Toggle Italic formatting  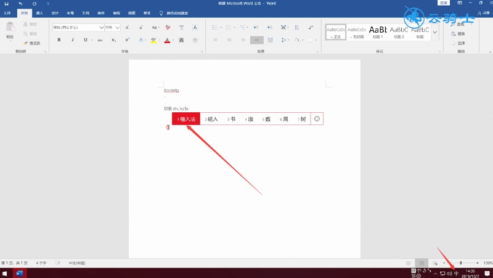tap(73, 40)
